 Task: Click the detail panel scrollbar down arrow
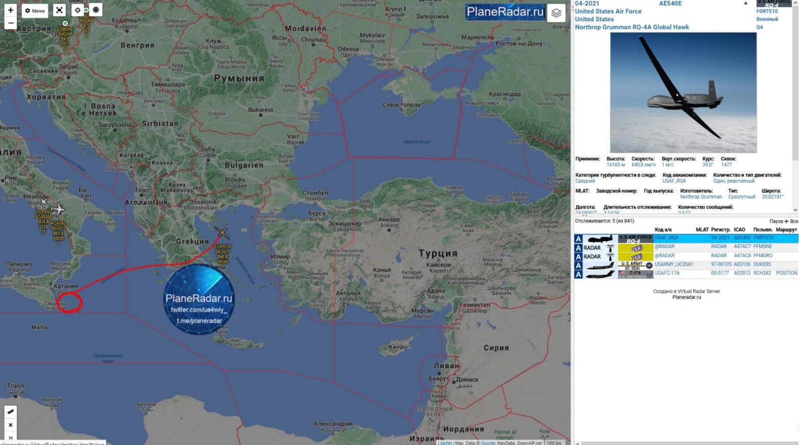coord(795,210)
